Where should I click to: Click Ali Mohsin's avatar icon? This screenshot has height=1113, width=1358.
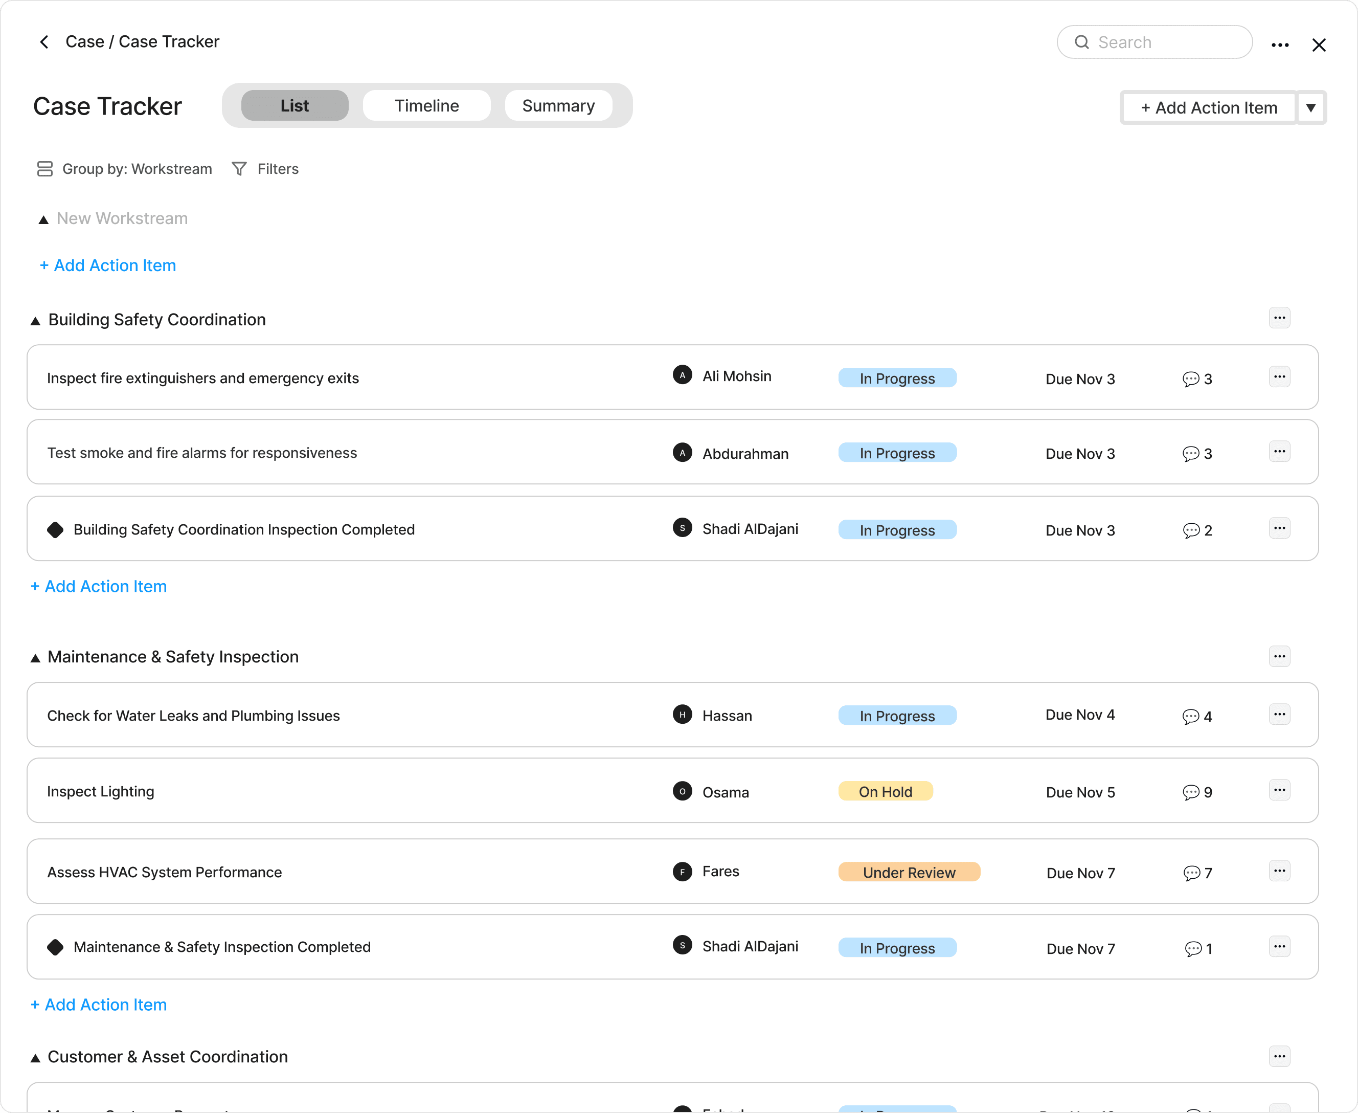(x=682, y=375)
